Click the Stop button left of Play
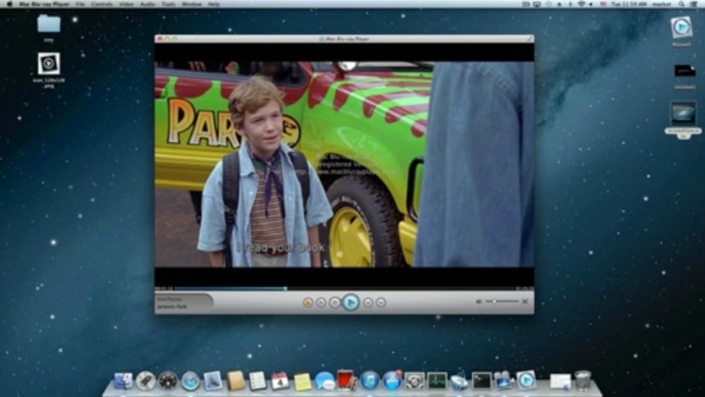This screenshot has width=705, height=397. [335, 302]
